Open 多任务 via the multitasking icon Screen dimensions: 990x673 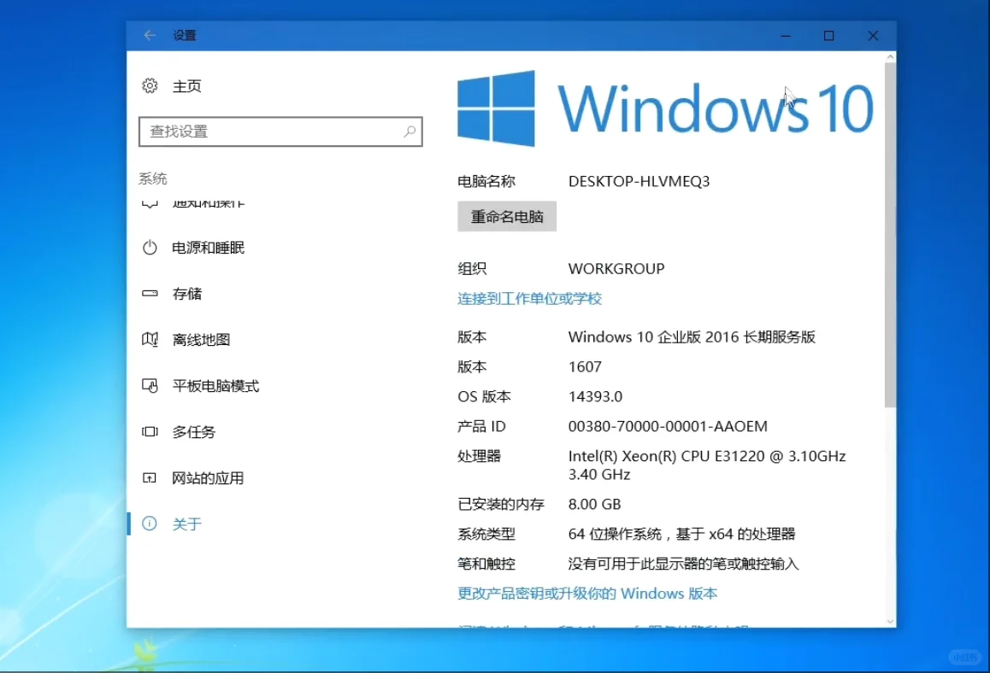150,431
